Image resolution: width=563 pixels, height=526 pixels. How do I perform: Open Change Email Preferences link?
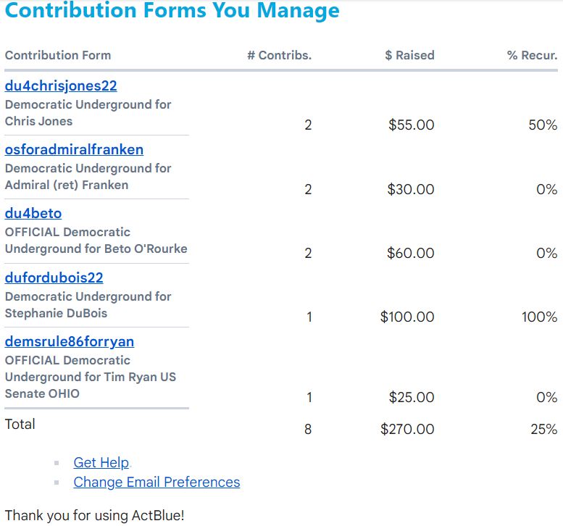(157, 482)
